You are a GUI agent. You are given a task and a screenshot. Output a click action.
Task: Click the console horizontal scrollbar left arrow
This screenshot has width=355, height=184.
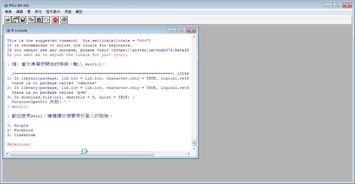7,154
